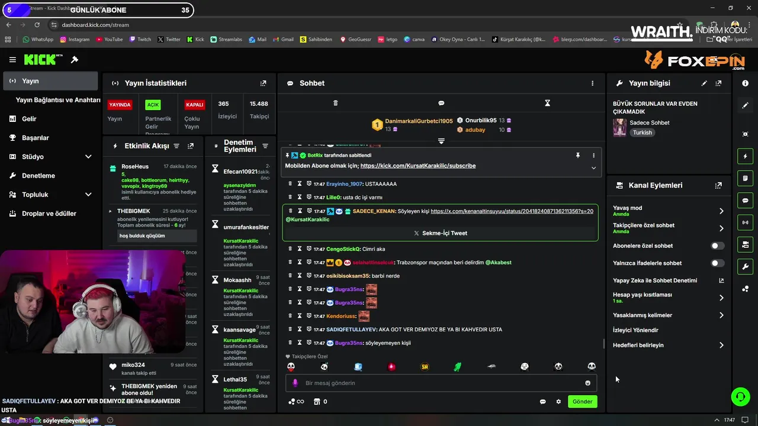Open filter for Etkinlik Akışı
The width and height of the screenshot is (758, 426).
click(176, 146)
